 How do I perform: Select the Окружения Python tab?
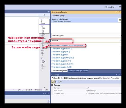point(59,71)
